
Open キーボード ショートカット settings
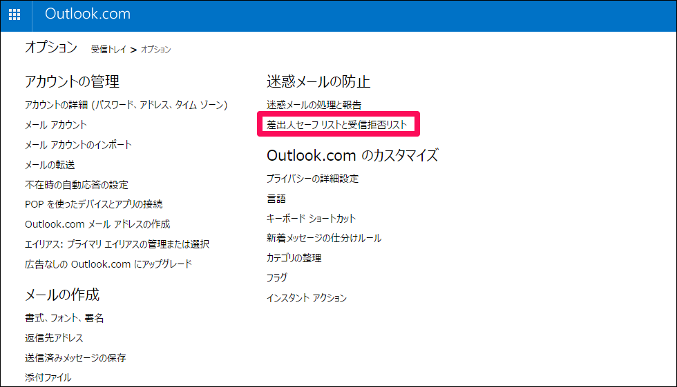[312, 218]
